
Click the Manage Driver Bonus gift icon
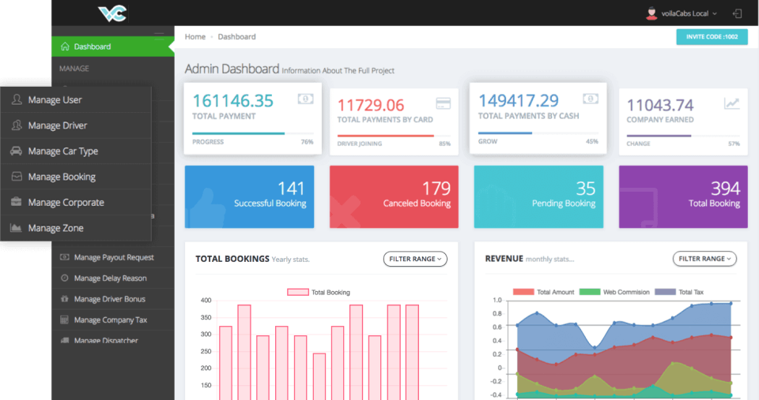(64, 298)
